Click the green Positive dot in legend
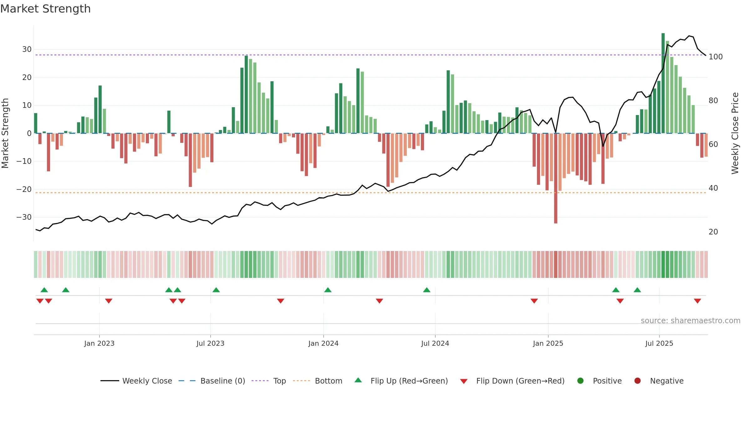Screen dimensions: 751x422 click(x=580, y=381)
